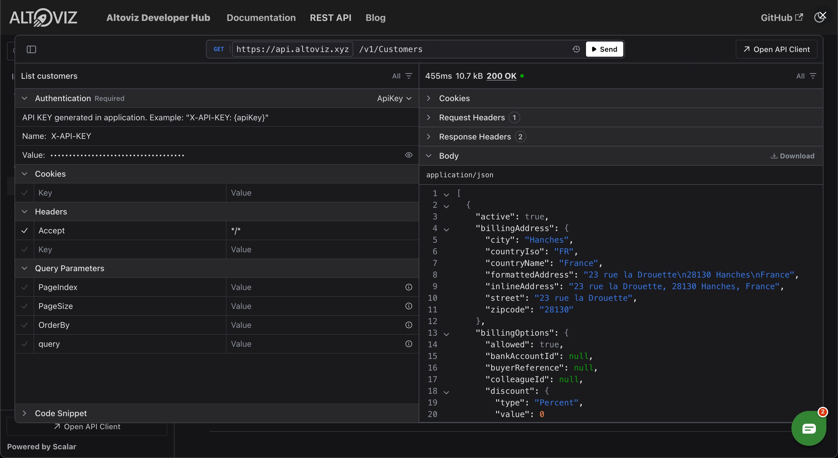
Task: Close the API client modal
Action: (823, 15)
